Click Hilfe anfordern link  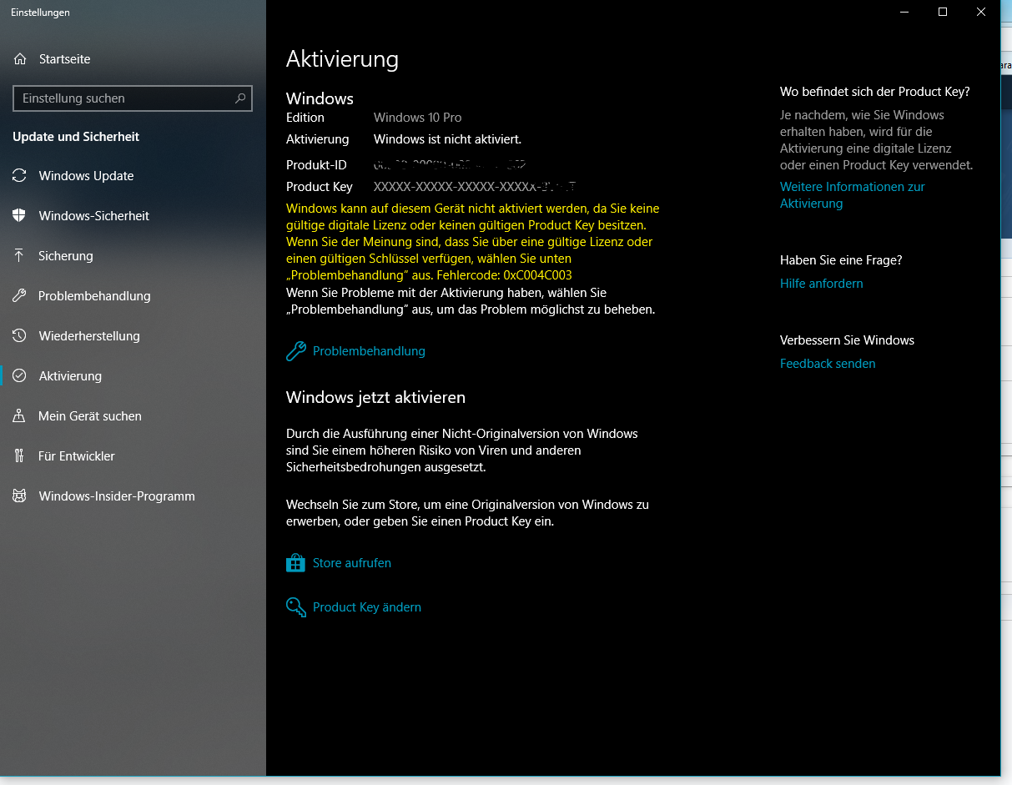click(x=822, y=284)
